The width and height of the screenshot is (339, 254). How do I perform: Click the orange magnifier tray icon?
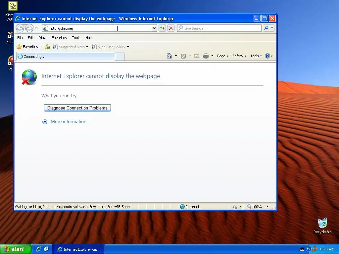click(x=315, y=249)
